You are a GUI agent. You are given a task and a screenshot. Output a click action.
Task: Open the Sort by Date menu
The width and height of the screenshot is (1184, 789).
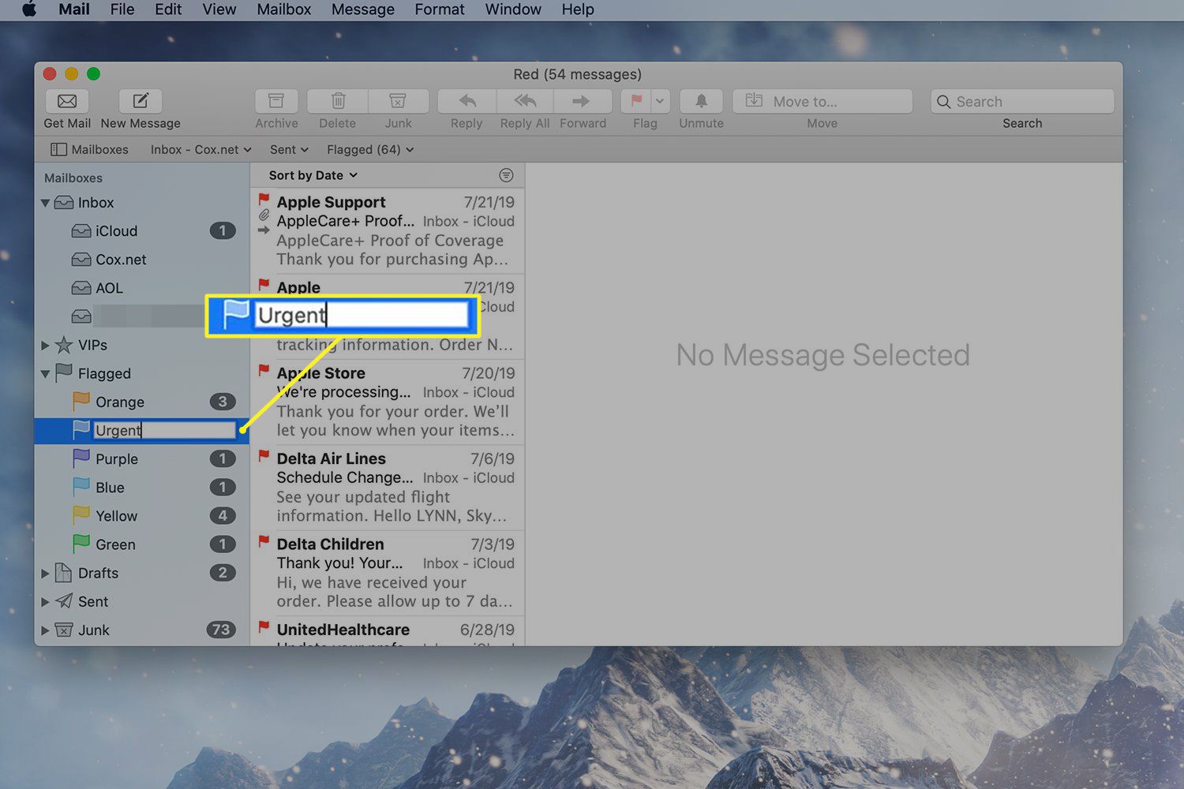(313, 175)
